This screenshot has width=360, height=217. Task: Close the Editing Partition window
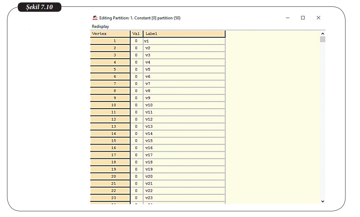[318, 18]
